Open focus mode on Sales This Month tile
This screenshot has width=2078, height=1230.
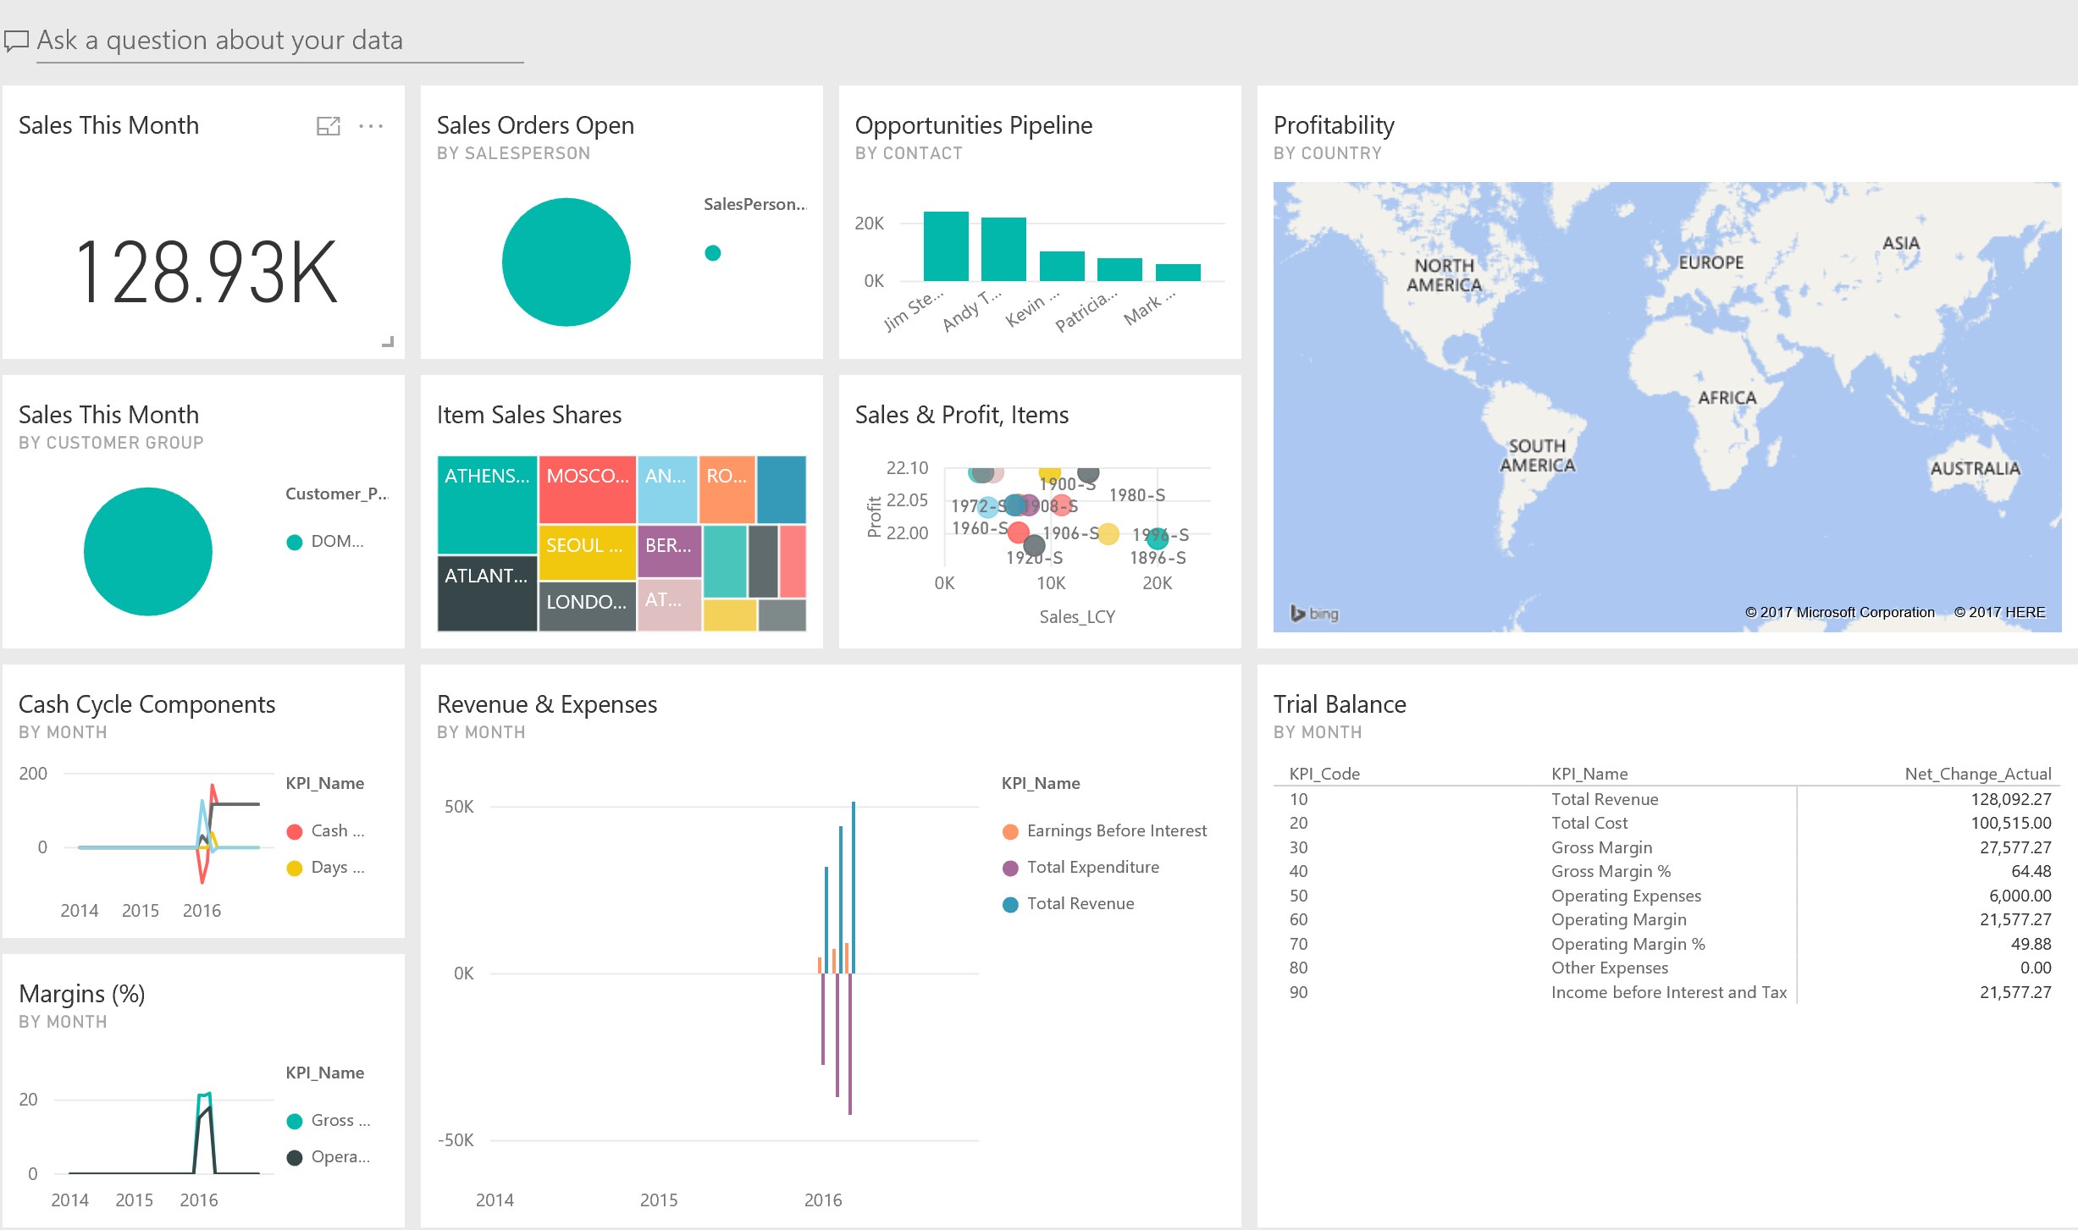328,126
